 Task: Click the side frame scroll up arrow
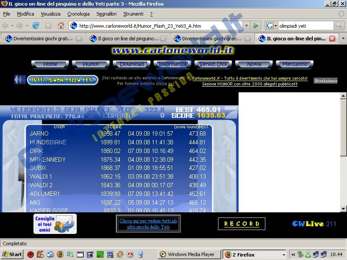tap(343, 95)
